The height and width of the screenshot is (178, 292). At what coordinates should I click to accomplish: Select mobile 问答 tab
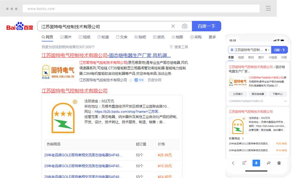(284, 57)
